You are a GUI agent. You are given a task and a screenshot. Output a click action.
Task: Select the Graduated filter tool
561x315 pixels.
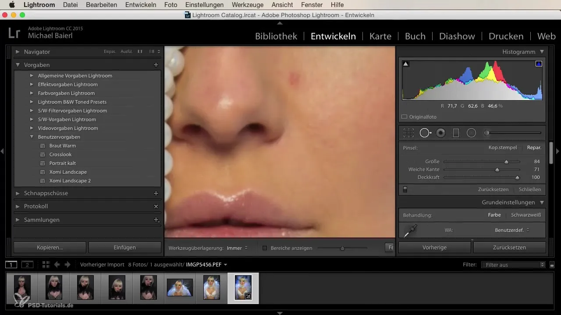click(x=456, y=133)
